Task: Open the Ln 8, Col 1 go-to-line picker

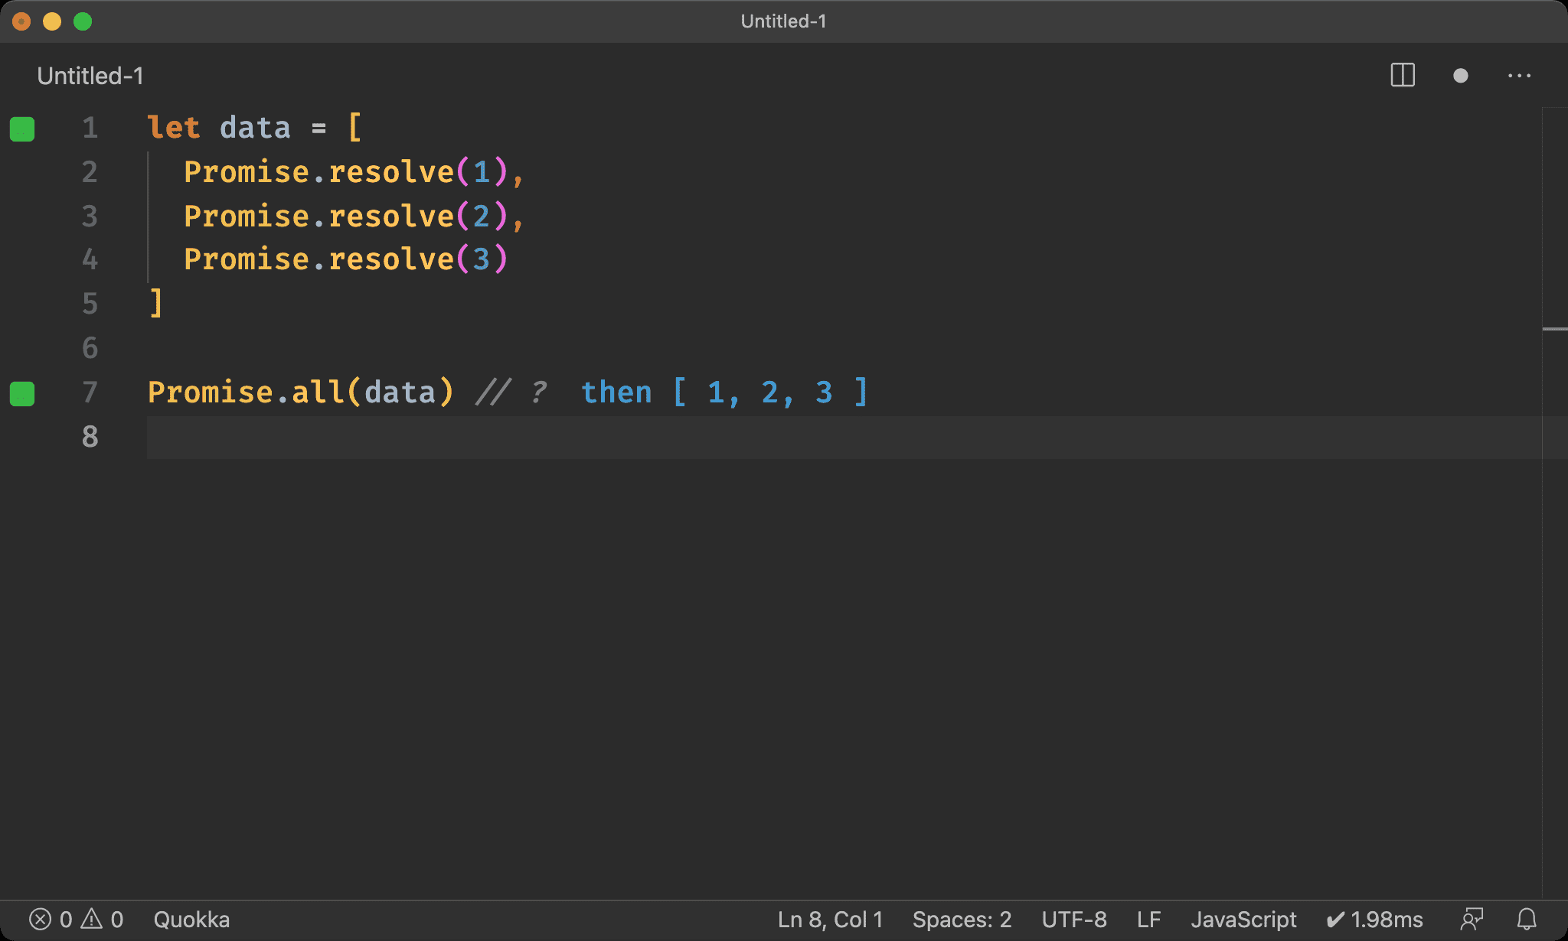Action: point(830,919)
